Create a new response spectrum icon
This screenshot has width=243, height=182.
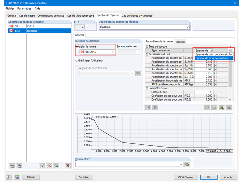point(12,166)
